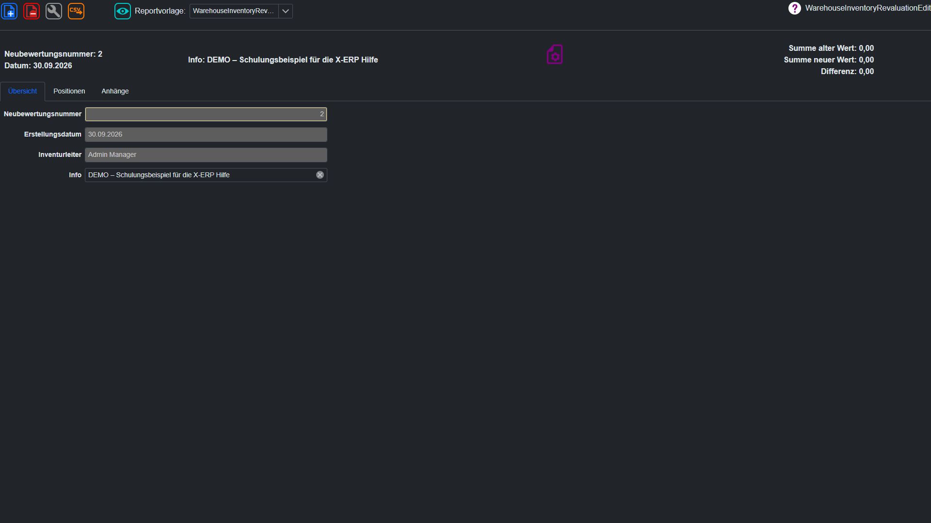This screenshot has height=523, width=931.
Task: Click the purple help question mark icon
Action: point(794,8)
